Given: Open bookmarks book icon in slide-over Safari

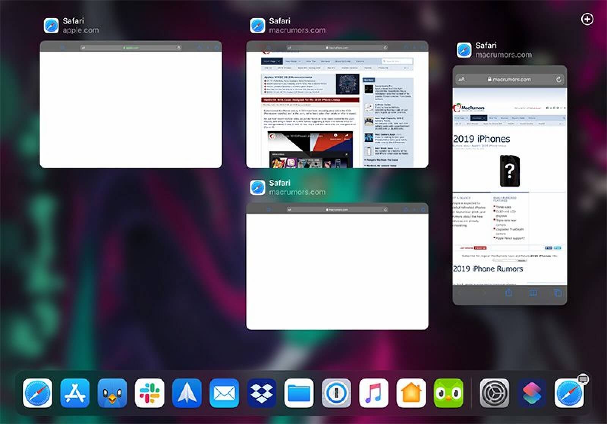Looking at the screenshot, I should point(533,293).
